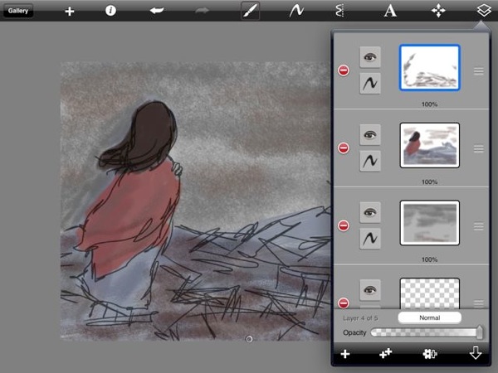Hide the gray background layer
The image size is (498, 373).
click(370, 211)
